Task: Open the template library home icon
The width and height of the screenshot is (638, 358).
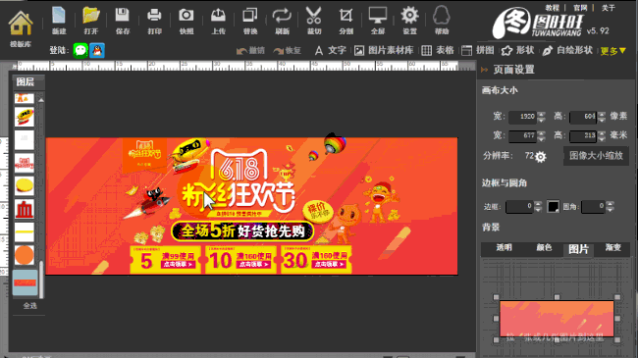Action: tap(21, 24)
